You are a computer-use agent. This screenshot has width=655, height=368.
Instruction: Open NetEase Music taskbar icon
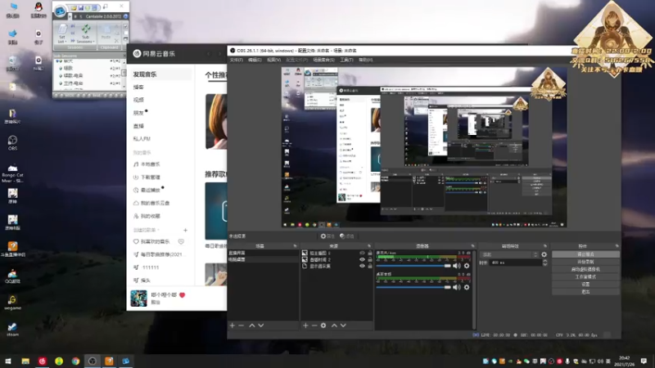[43, 361]
